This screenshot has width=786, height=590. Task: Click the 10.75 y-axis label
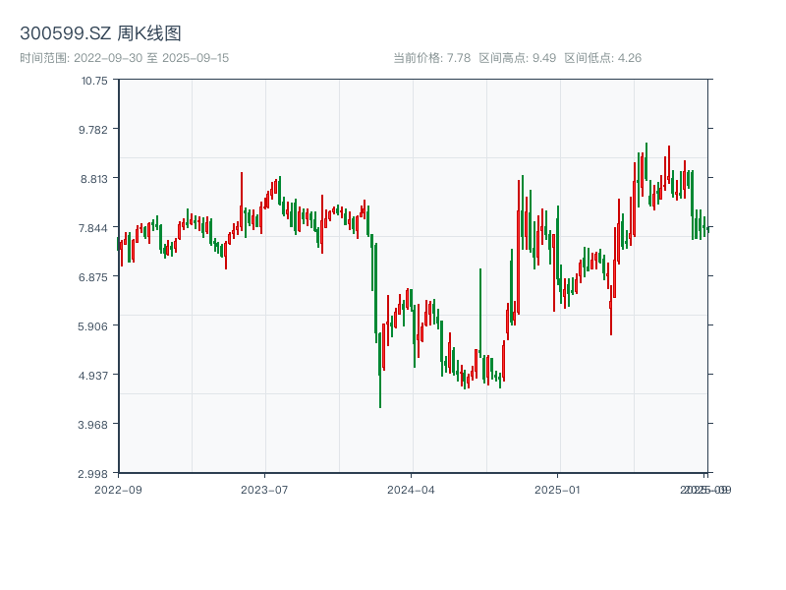coord(94,81)
